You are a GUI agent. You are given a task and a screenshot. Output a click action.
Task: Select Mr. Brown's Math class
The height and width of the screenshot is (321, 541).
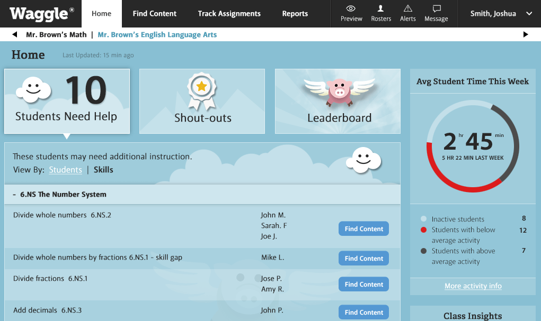(56, 35)
